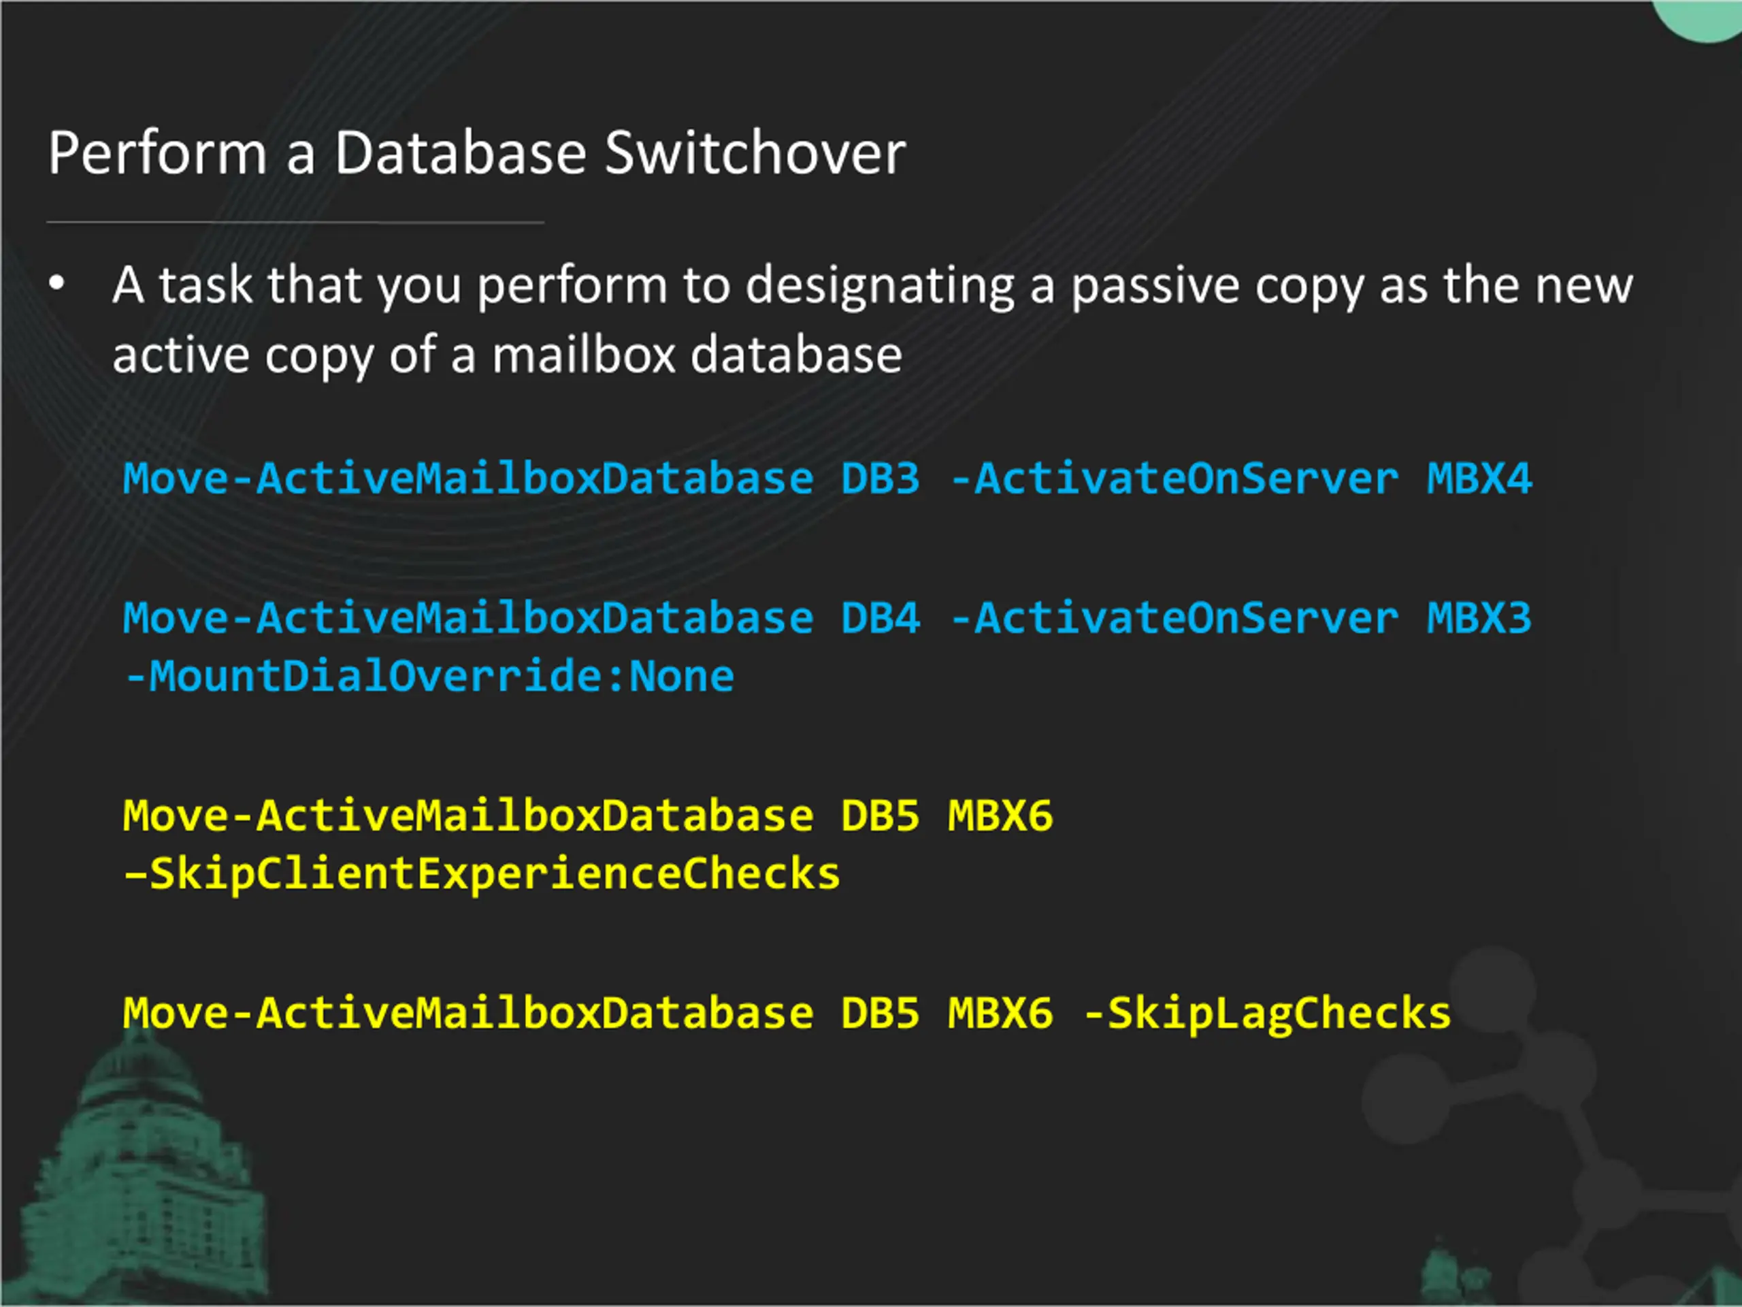
Task: Click the blue DB4 -ActivateOnServer MBX3 command
Action: tap(827, 617)
